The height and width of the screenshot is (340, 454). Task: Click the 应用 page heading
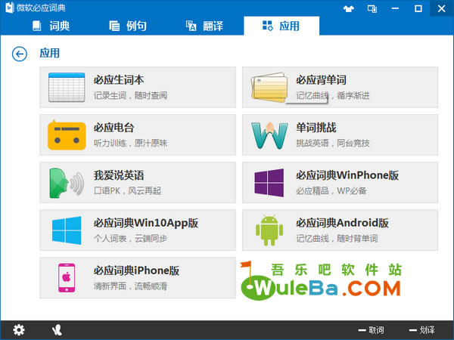tap(49, 53)
